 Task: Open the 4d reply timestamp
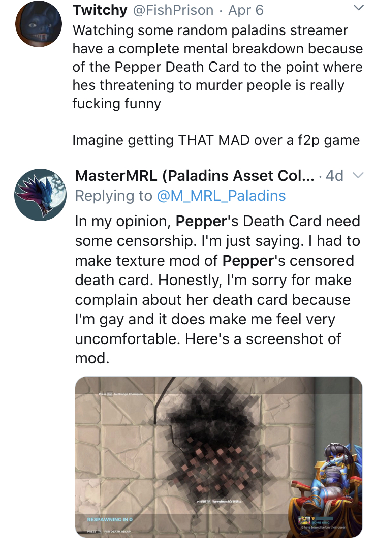(x=335, y=175)
